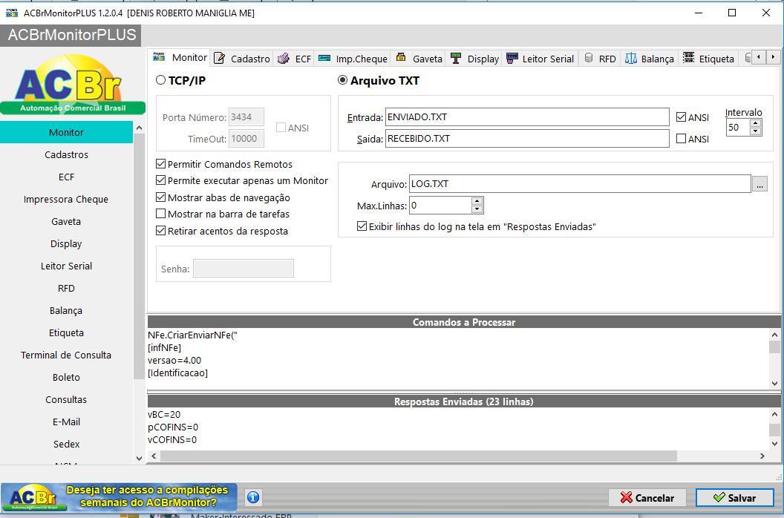784x518 pixels.
Task: Click the ECF tab printer icon
Action: (284, 59)
